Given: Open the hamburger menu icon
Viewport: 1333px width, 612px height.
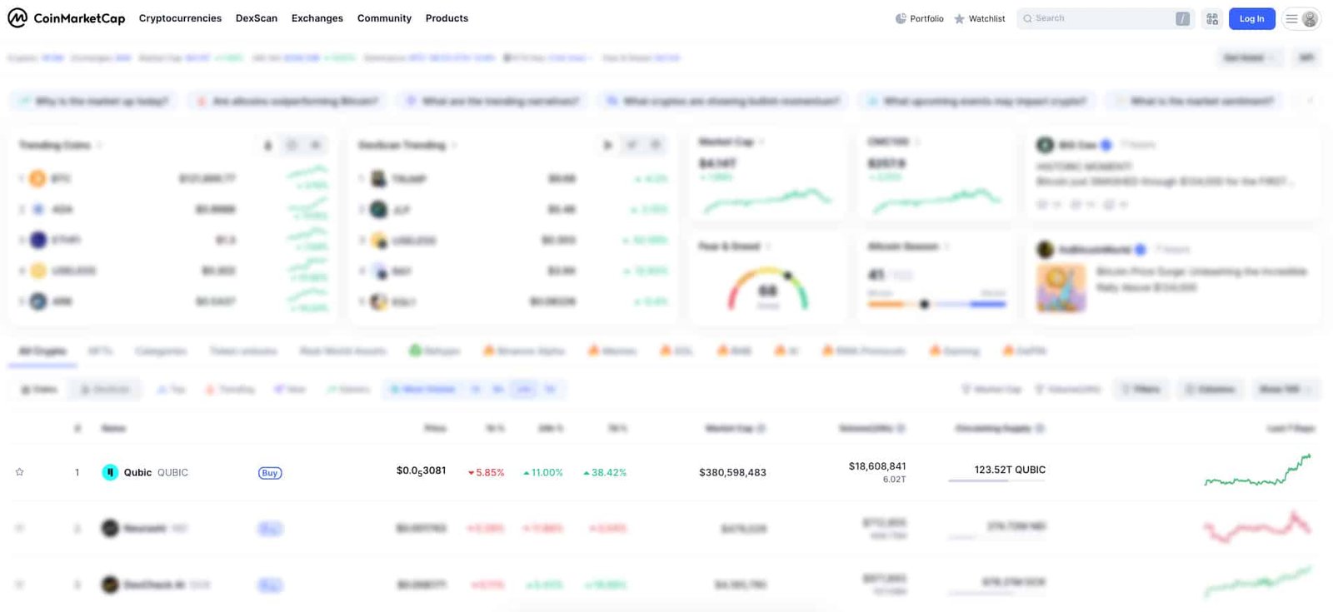Looking at the screenshot, I should (1291, 18).
